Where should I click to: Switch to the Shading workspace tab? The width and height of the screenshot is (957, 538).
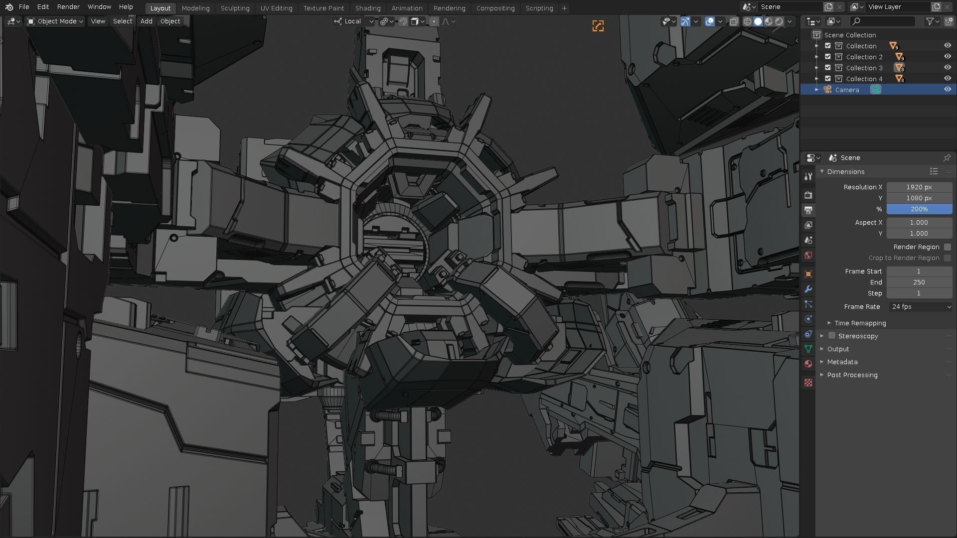368,8
